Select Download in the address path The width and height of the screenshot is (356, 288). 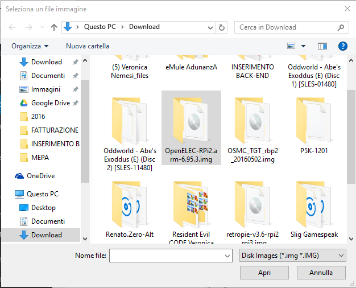144,27
